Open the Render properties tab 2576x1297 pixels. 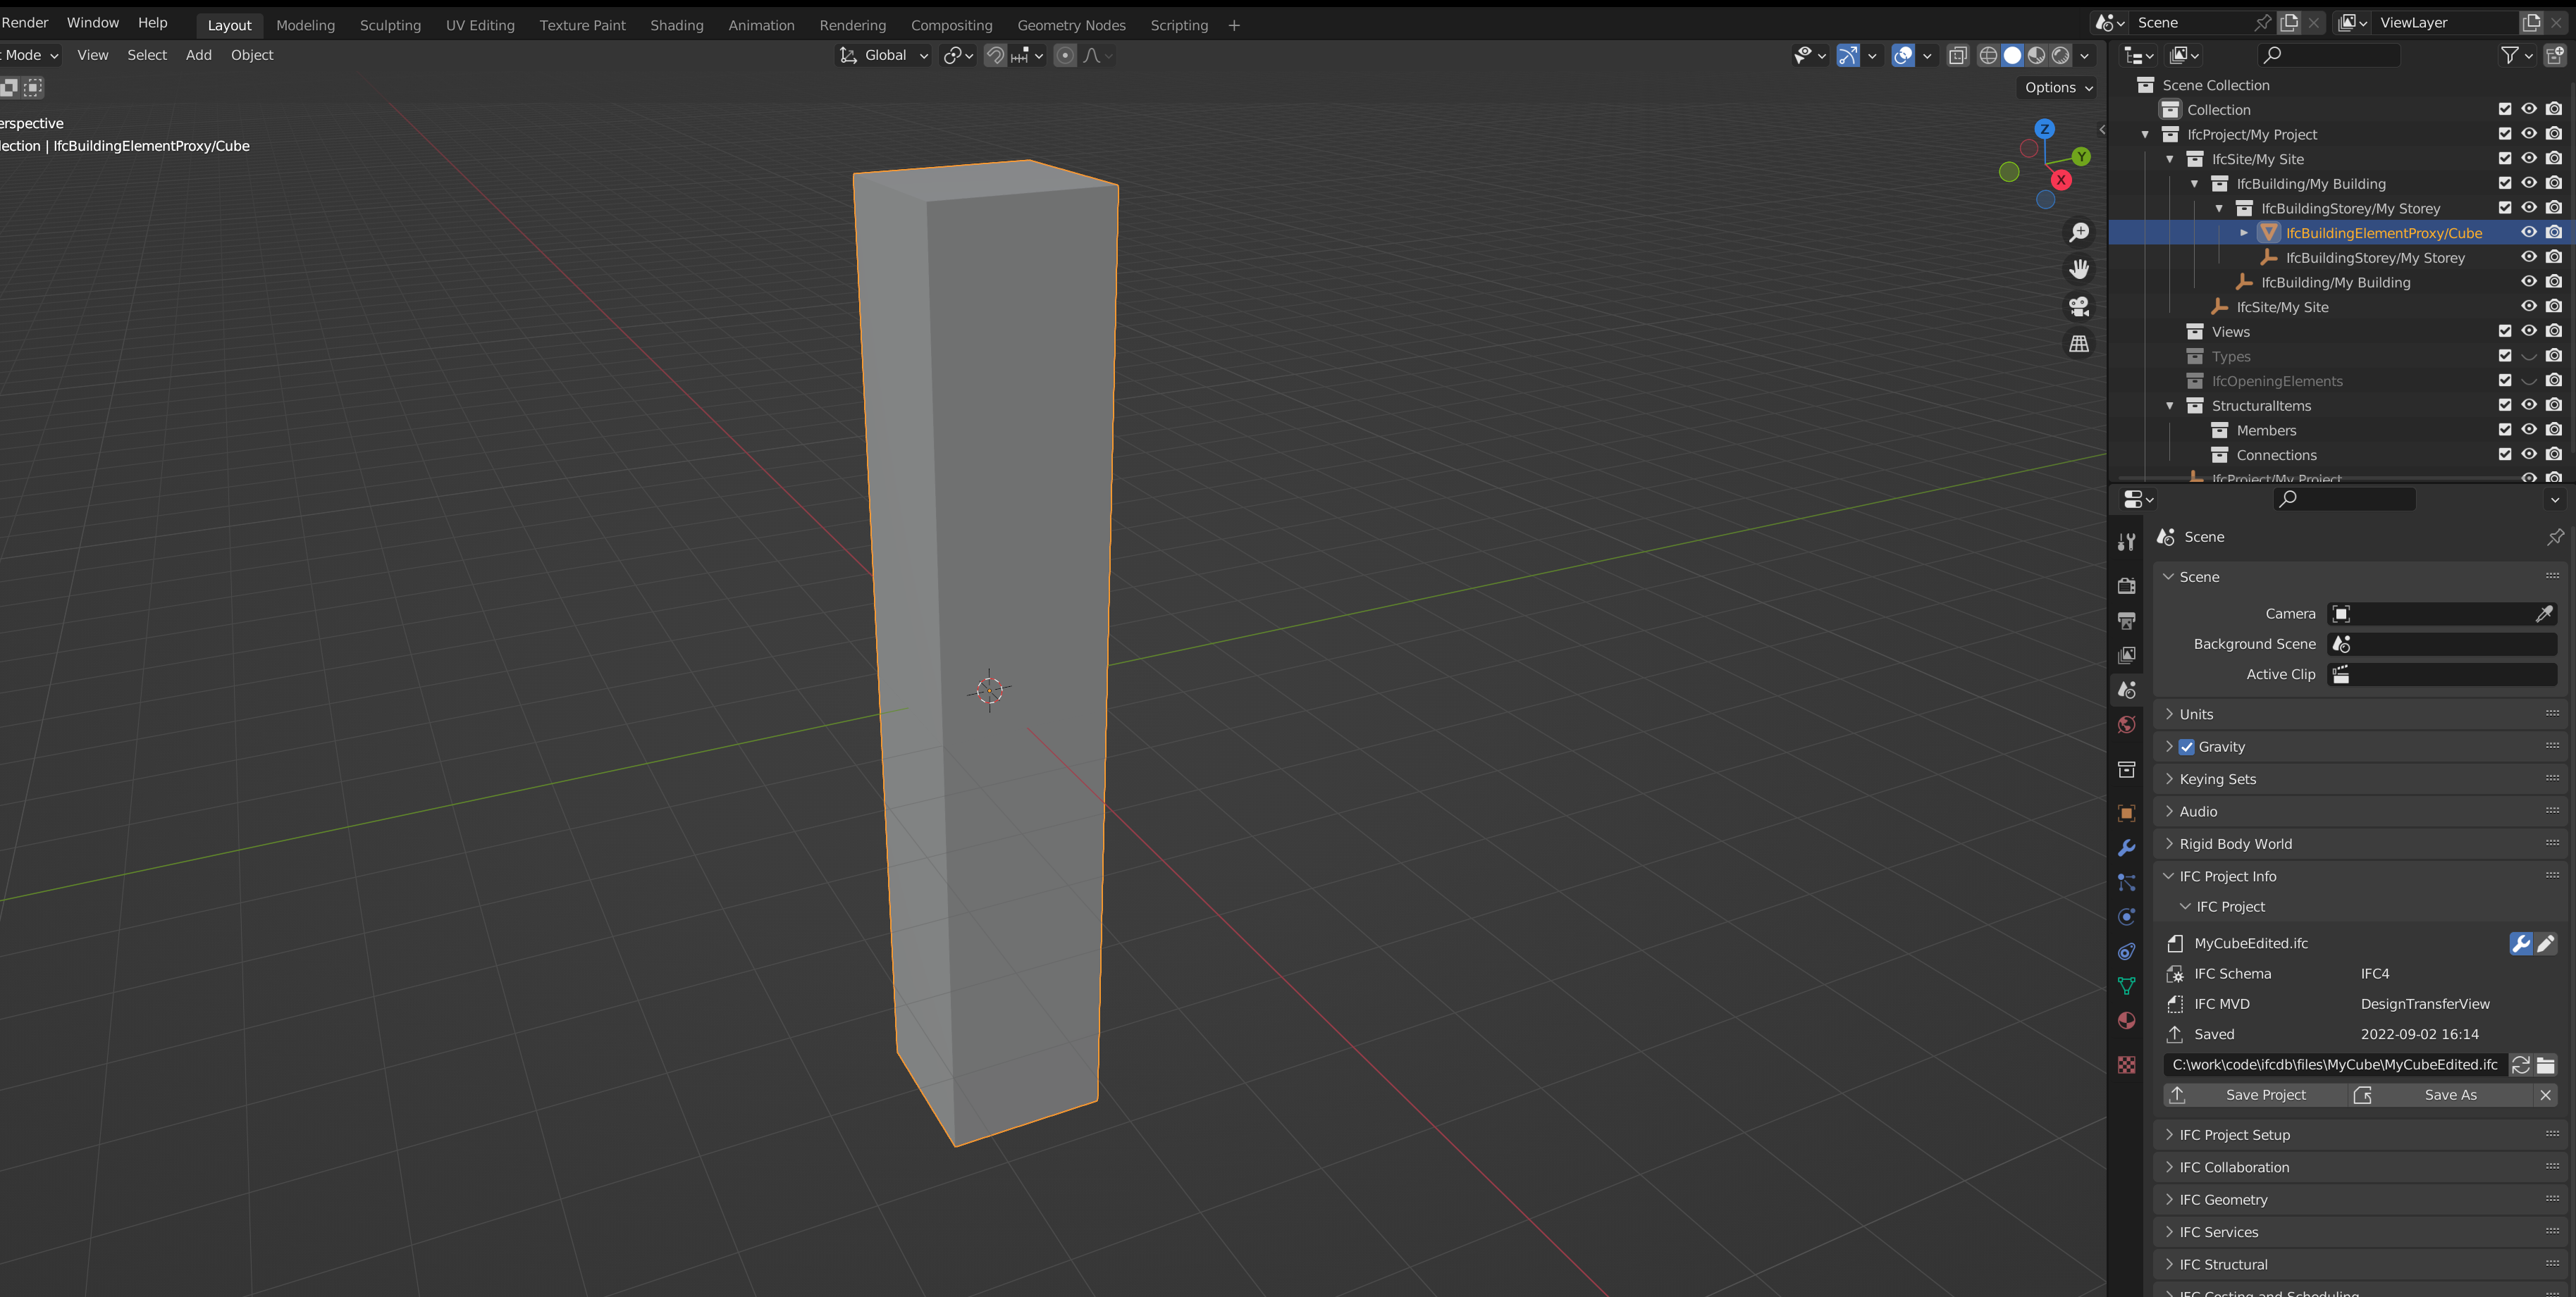pos(2126,585)
